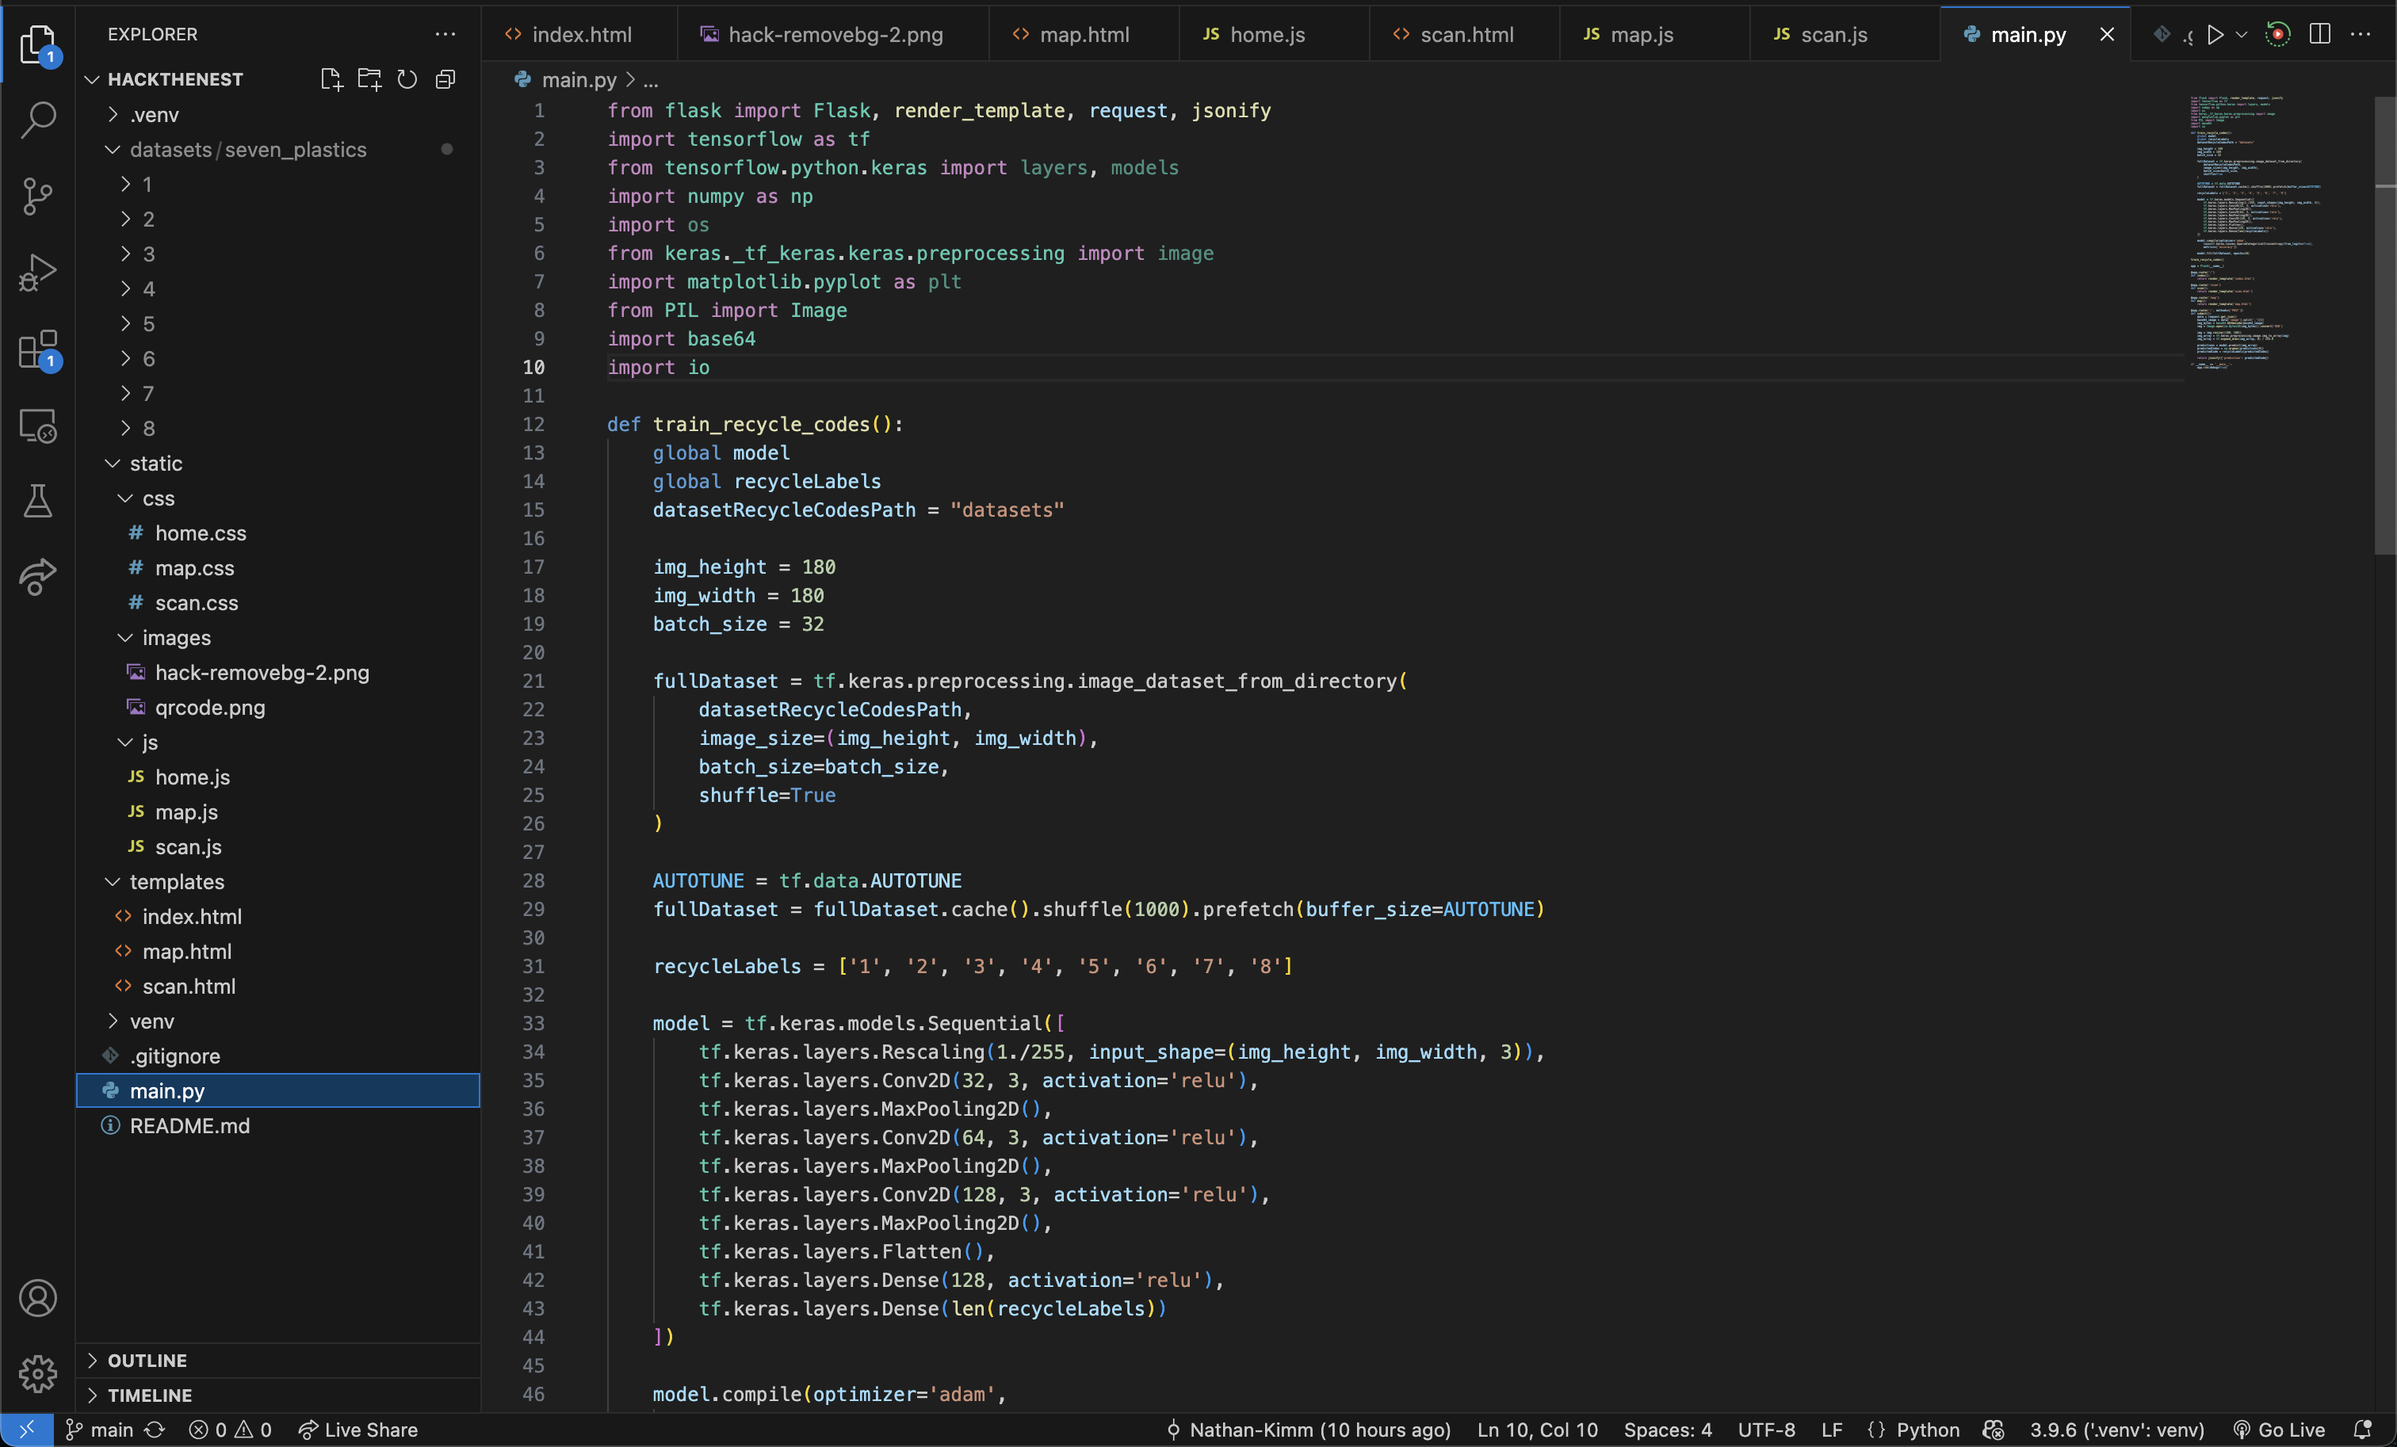Toggle split editor right
This screenshot has width=2397, height=1447.
point(2319,34)
